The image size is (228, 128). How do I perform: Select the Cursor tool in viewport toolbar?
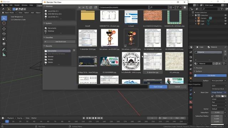[x=4, y=23]
